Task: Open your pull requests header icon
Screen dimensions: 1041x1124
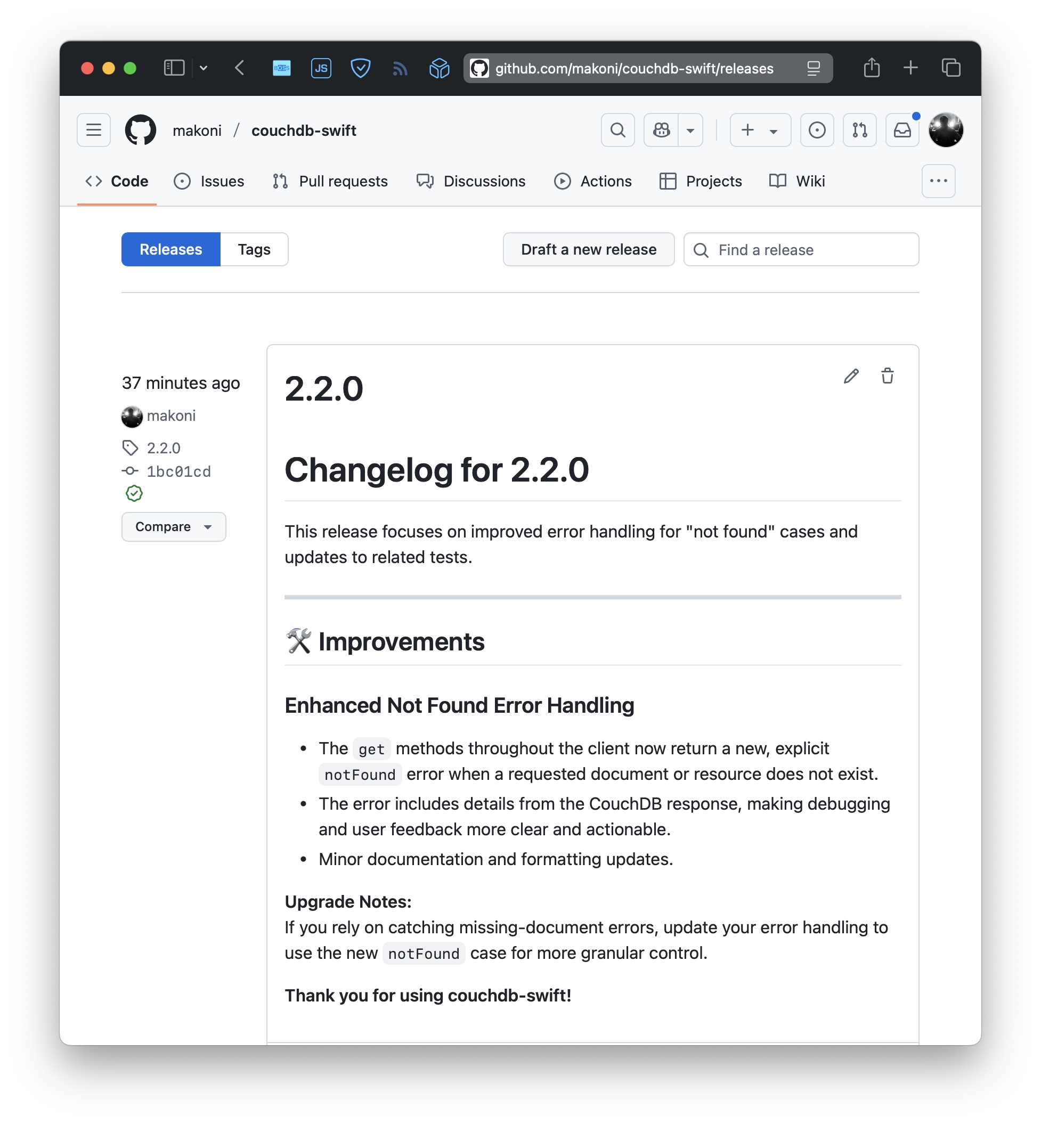Action: [860, 130]
